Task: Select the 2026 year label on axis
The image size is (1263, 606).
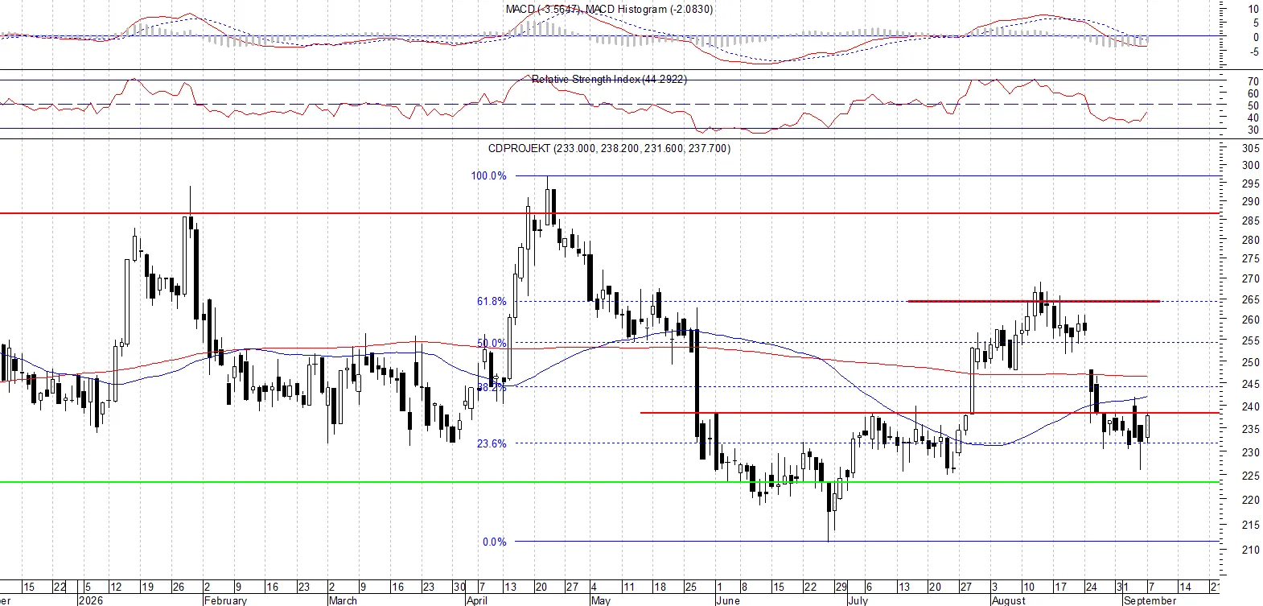Action: (x=90, y=600)
